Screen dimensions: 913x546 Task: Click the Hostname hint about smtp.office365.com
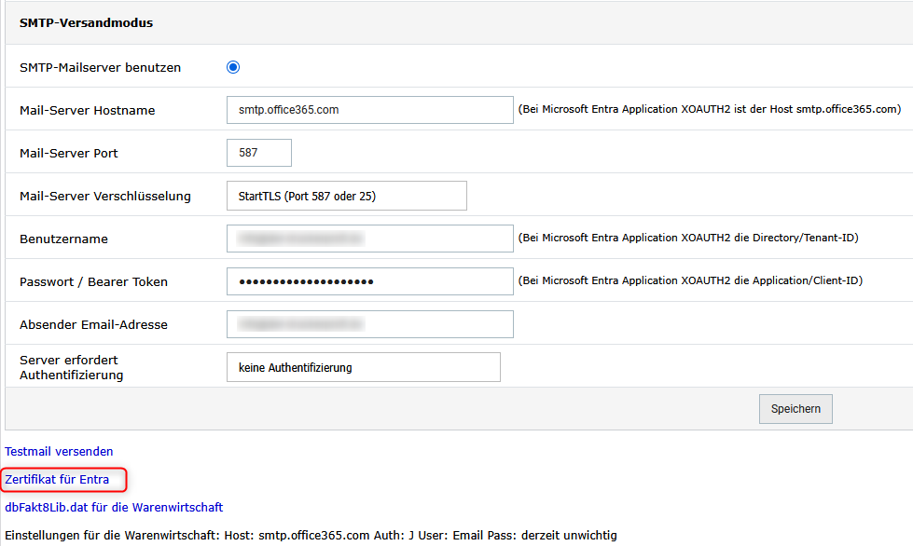pyautogui.click(x=710, y=109)
